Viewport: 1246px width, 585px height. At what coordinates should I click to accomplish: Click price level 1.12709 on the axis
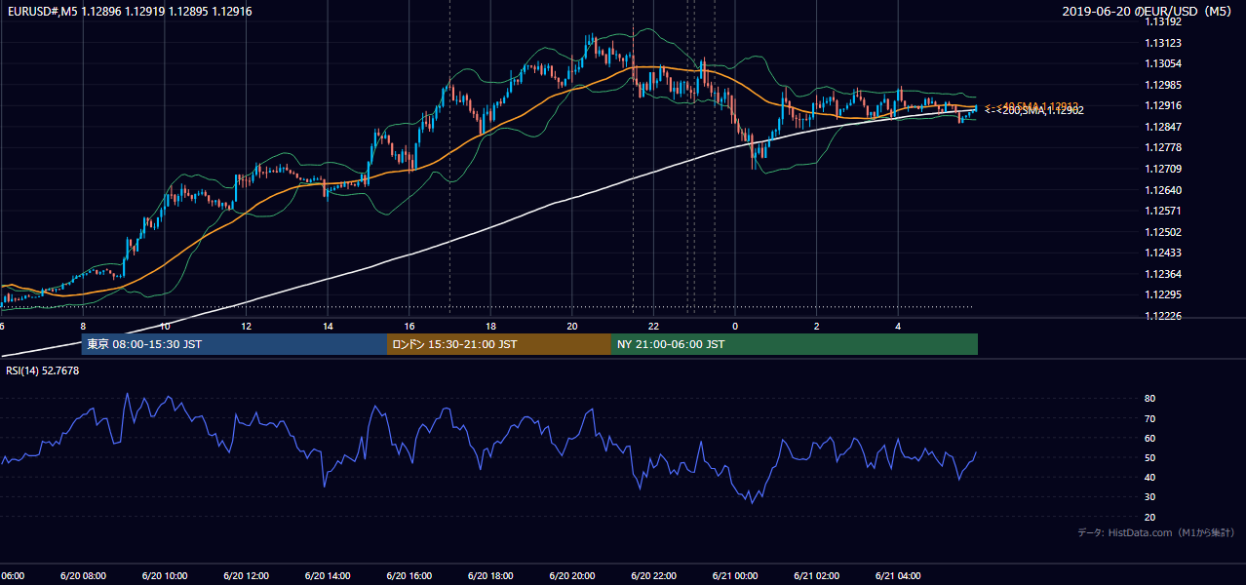(1163, 169)
